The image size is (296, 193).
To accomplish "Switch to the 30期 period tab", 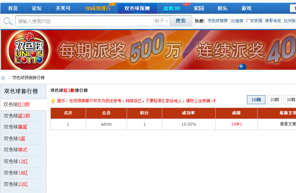I will 290,100.
